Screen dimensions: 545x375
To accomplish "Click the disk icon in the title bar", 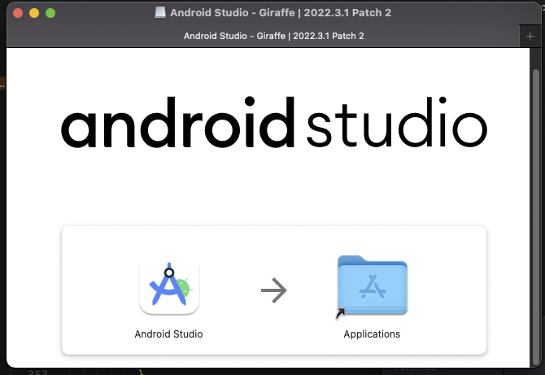I will [160, 13].
